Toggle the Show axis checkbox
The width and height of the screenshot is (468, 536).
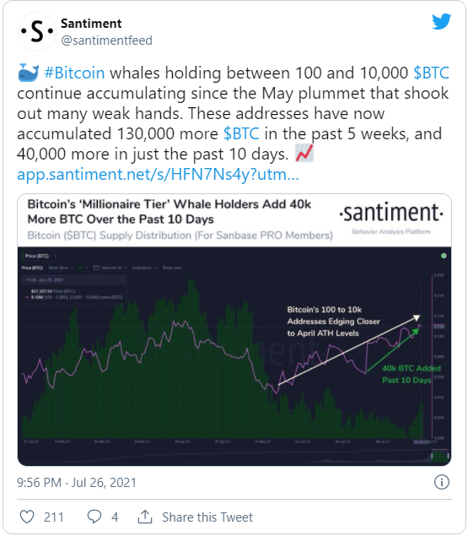(187, 268)
